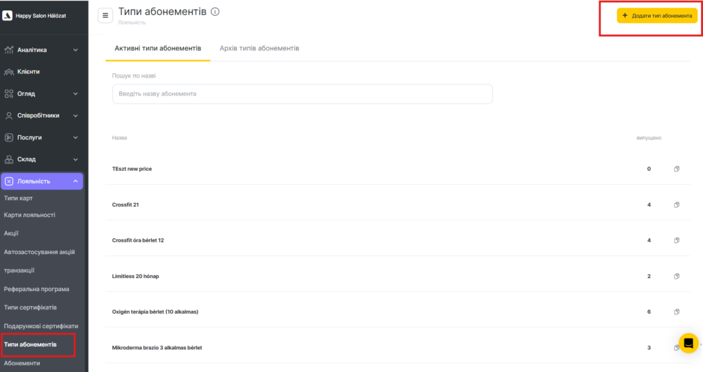The width and height of the screenshot is (703, 372).
Task: Click the Клієнти people icon
Action: pos(9,71)
